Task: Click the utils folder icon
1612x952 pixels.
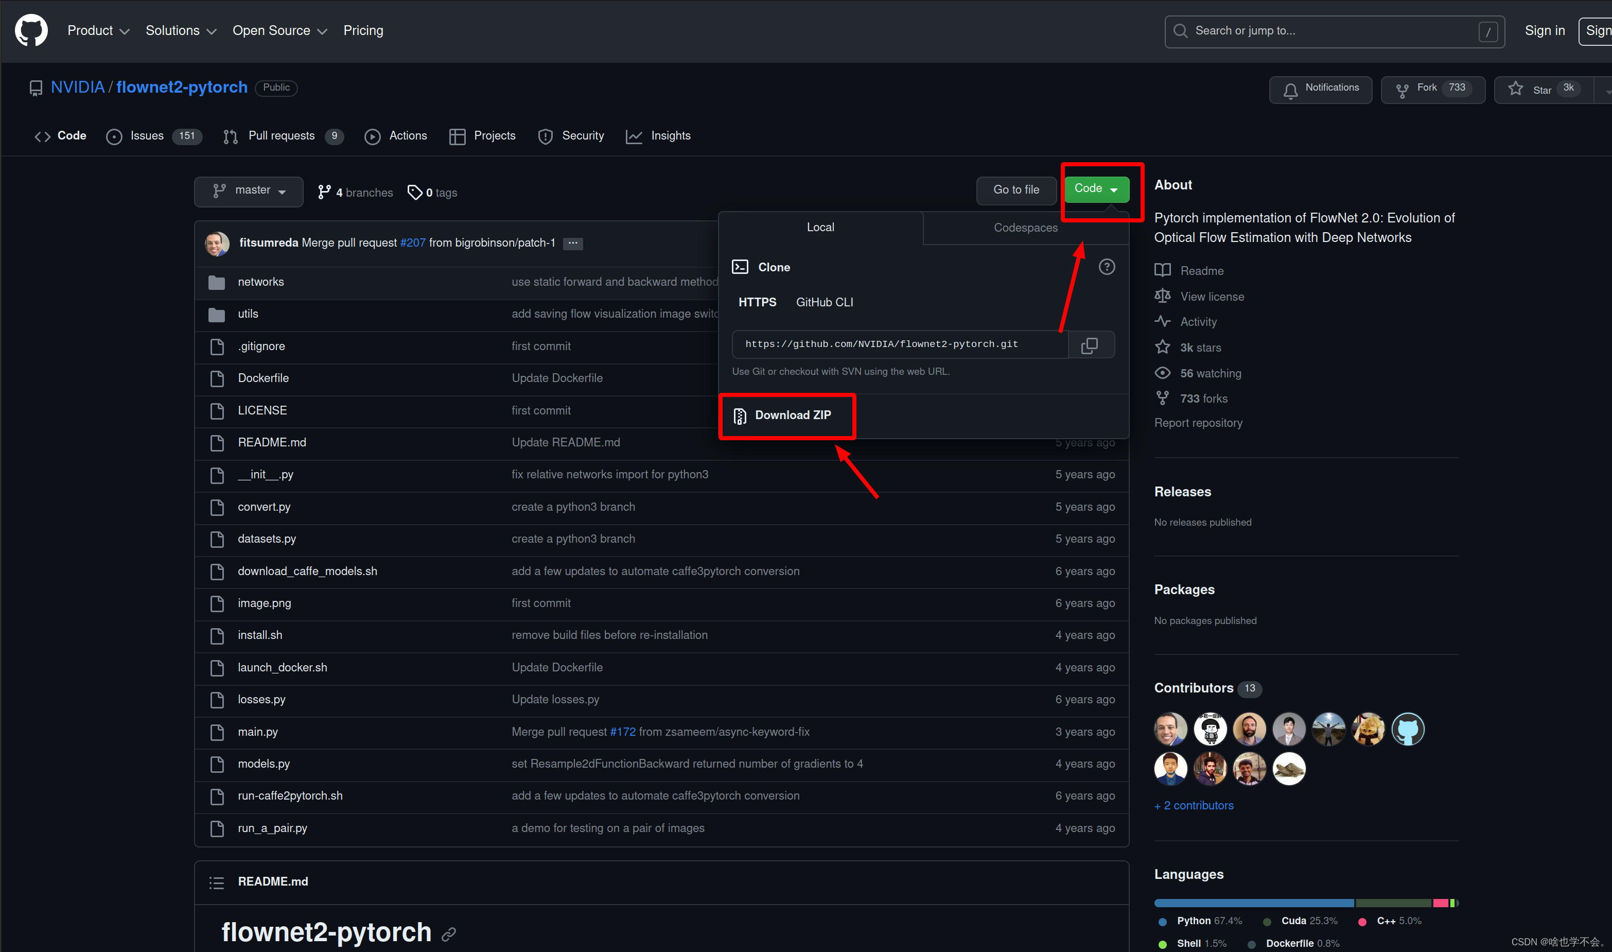Action: [217, 315]
